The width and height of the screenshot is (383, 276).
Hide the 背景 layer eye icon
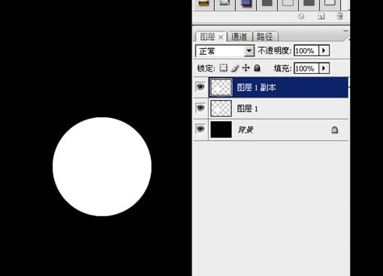click(x=201, y=129)
